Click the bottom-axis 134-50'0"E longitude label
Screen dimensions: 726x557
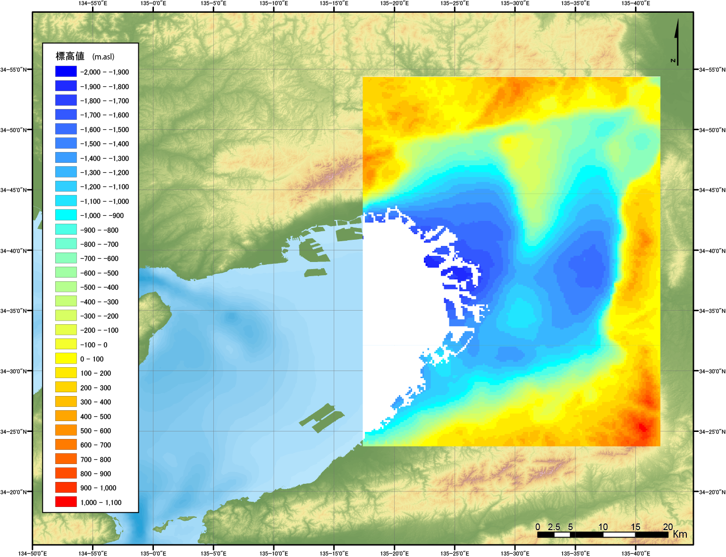33,553
